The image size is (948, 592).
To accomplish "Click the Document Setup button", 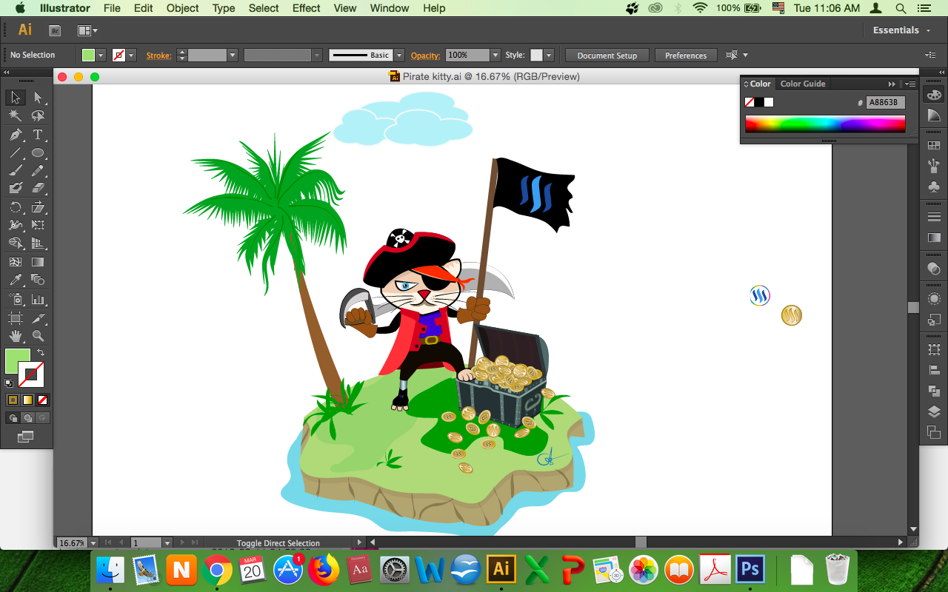I will pos(607,55).
